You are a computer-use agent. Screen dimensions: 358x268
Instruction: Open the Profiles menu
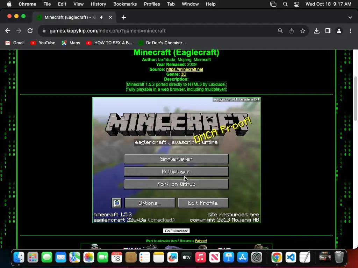pyautogui.click(x=152, y=4)
